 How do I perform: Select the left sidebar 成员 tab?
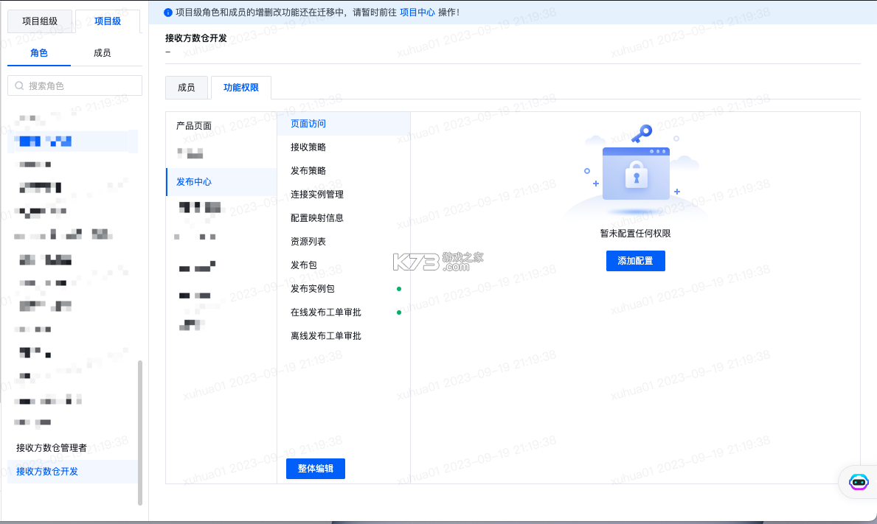(102, 53)
